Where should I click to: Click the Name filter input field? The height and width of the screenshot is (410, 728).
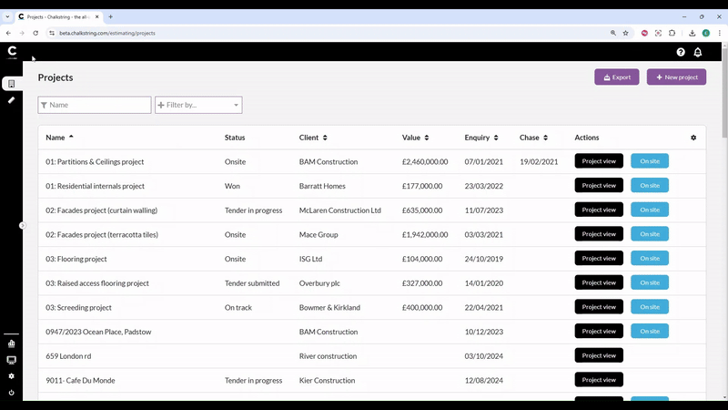(95, 106)
